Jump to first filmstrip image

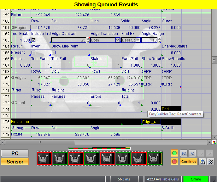tap(184, 153)
